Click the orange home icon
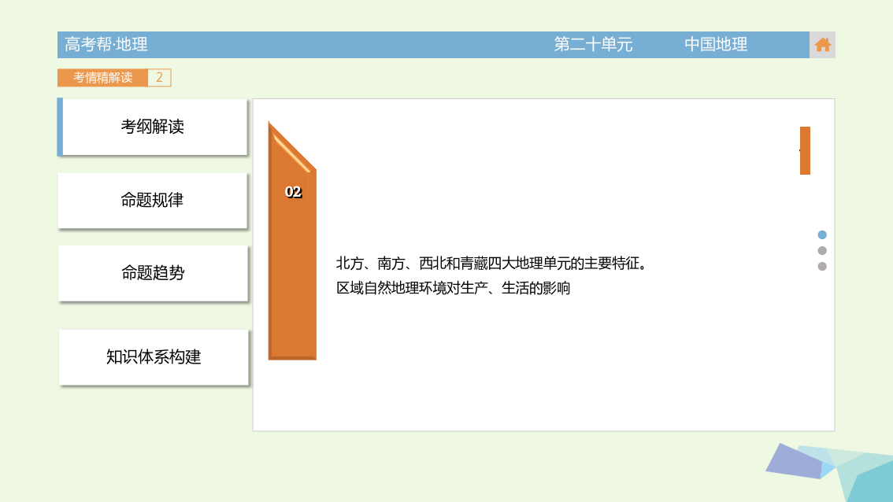The width and height of the screenshot is (893, 502). tap(822, 44)
